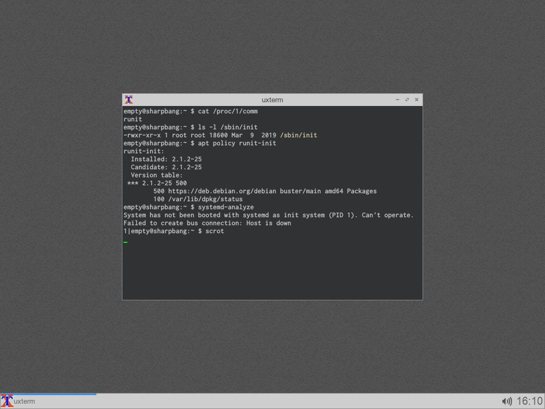Click the highlighted /sbin/init path
Image resolution: width=545 pixels, height=409 pixels.
299,135
